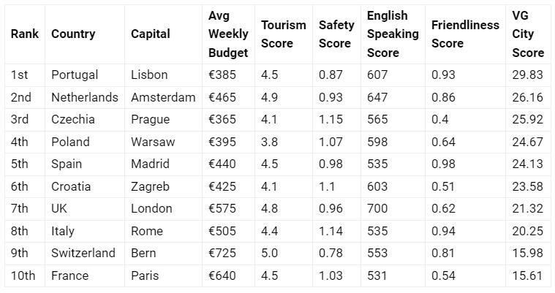
Task: Click Italy's safety score 1.14
Action: click(331, 231)
